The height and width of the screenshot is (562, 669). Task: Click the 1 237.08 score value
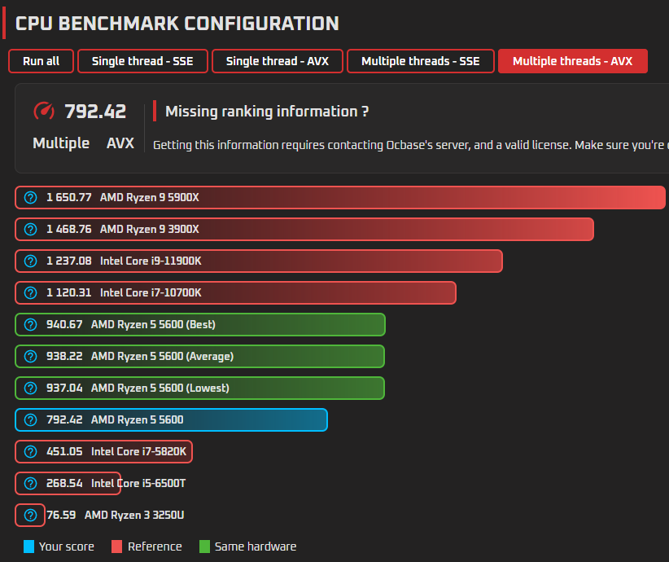pyautogui.click(x=69, y=261)
